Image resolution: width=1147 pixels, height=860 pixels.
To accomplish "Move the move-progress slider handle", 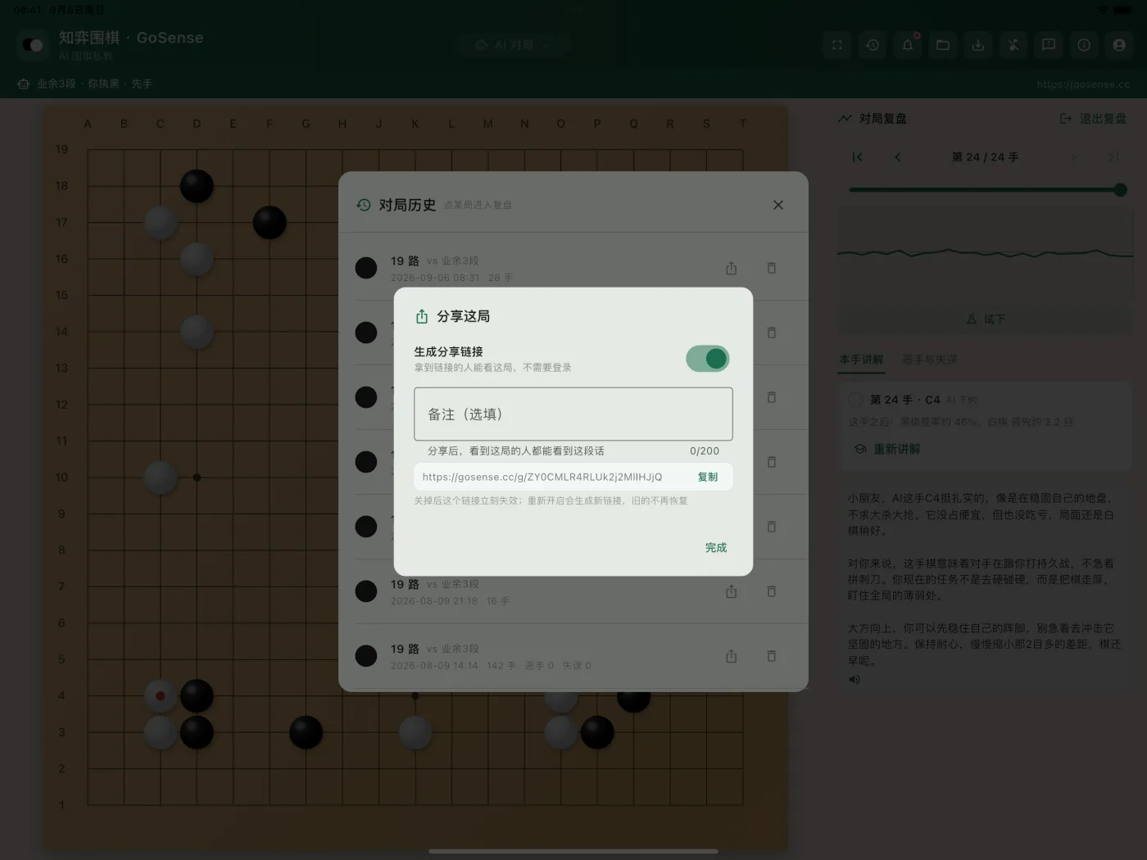I will click(x=1120, y=190).
